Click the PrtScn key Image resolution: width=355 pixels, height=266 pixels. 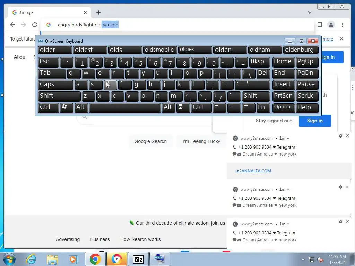coord(283,96)
